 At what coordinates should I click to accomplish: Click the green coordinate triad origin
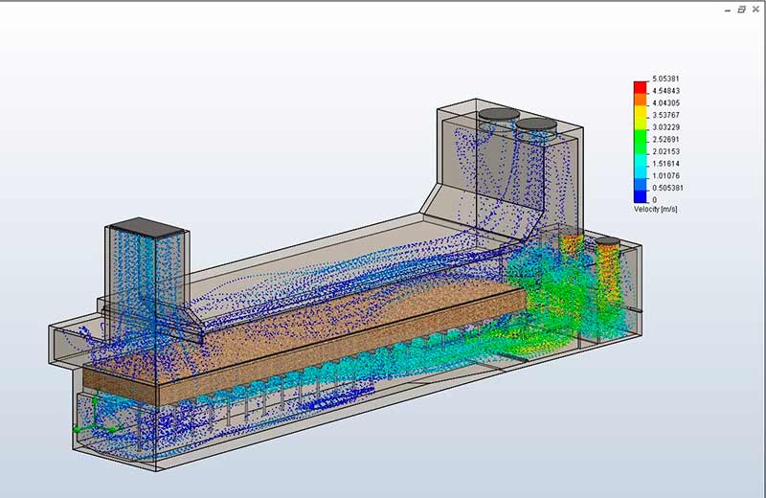click(77, 430)
